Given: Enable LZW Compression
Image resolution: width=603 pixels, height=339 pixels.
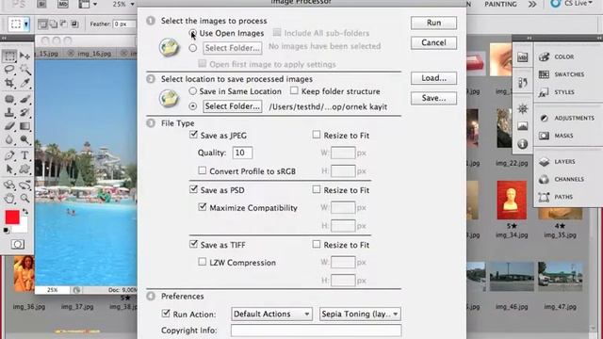Looking at the screenshot, I should 203,262.
